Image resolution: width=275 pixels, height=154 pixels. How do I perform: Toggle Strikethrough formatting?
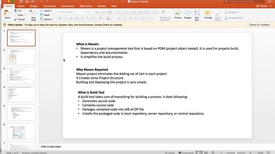pos(76,18)
